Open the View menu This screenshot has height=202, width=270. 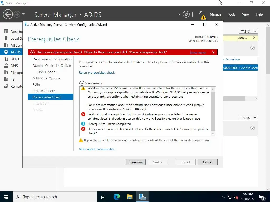coord(245,14)
